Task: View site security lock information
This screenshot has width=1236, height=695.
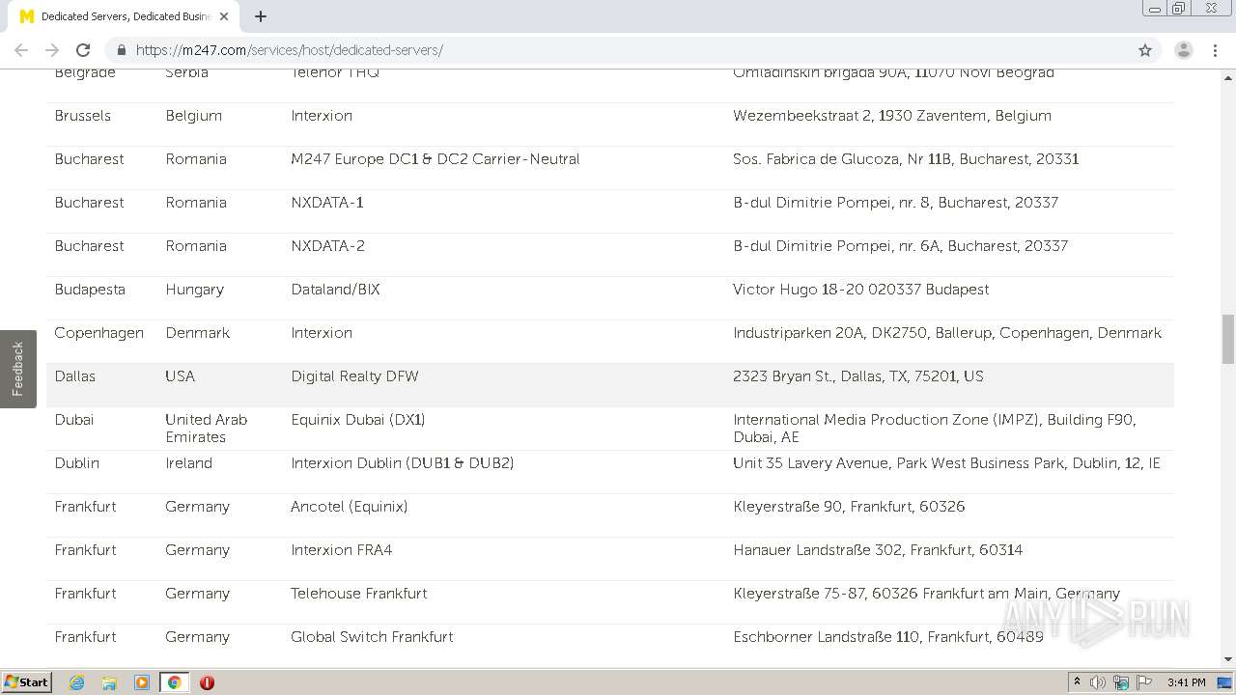Action: pyautogui.click(x=122, y=50)
